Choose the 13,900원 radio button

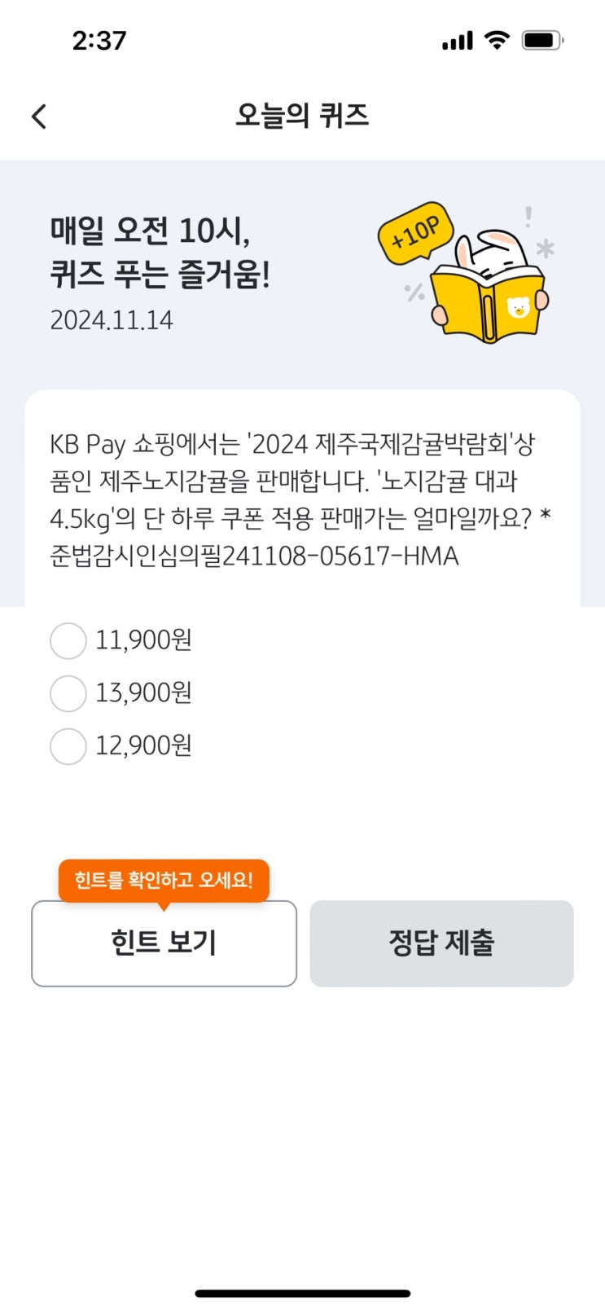coord(68,693)
